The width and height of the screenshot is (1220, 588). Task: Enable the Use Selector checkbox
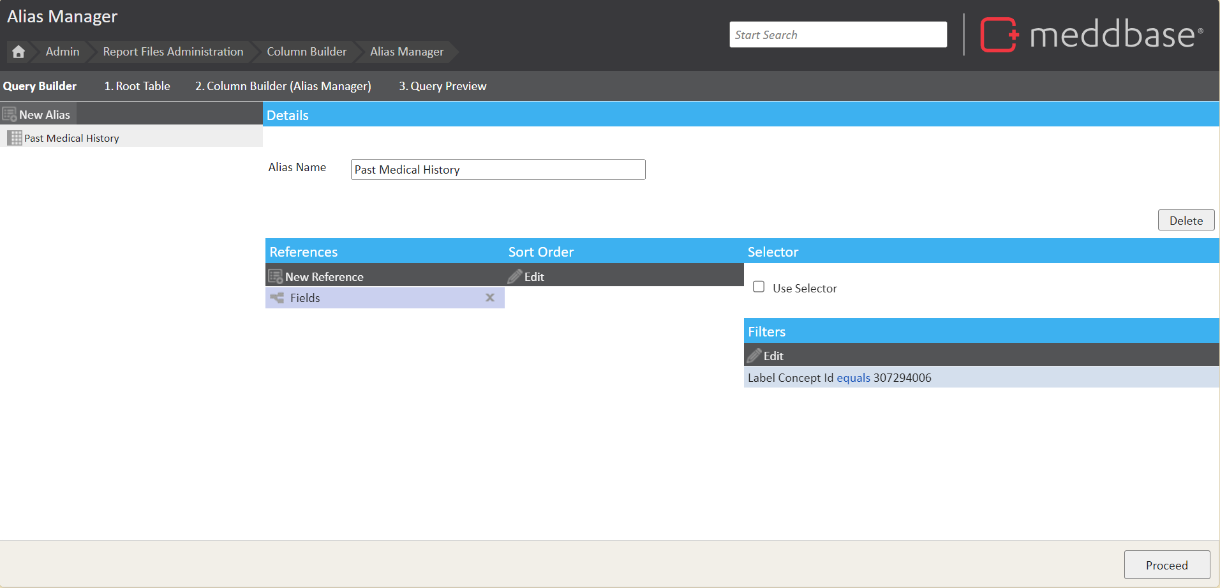click(759, 287)
